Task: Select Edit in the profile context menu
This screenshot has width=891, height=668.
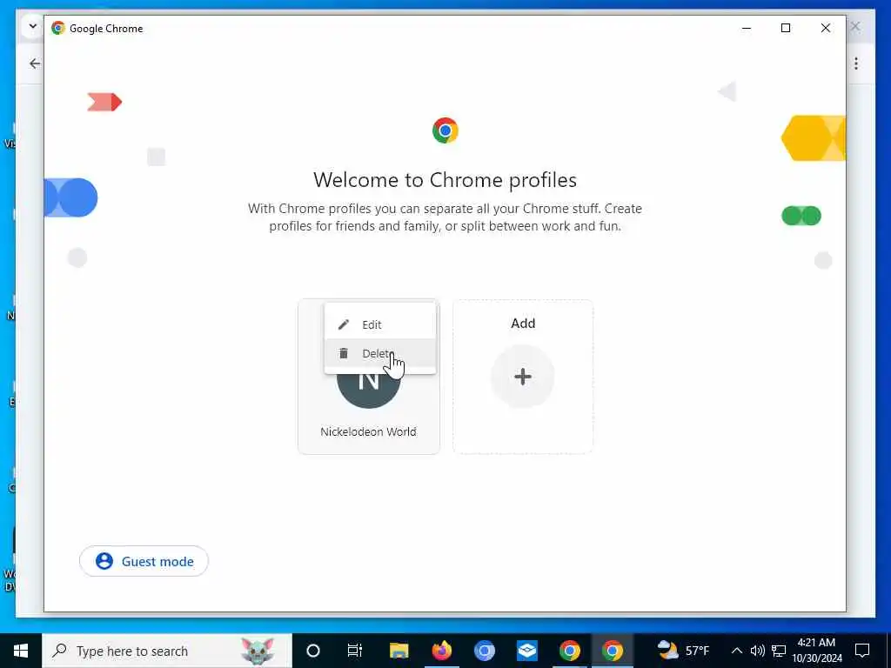Action: tap(379, 324)
